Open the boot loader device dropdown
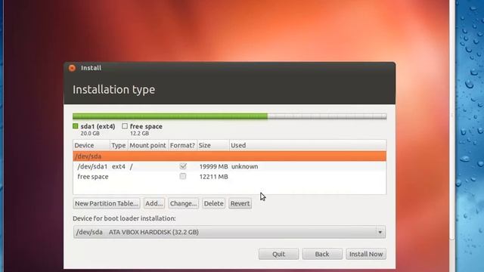The height and width of the screenshot is (272, 484). coord(229,232)
